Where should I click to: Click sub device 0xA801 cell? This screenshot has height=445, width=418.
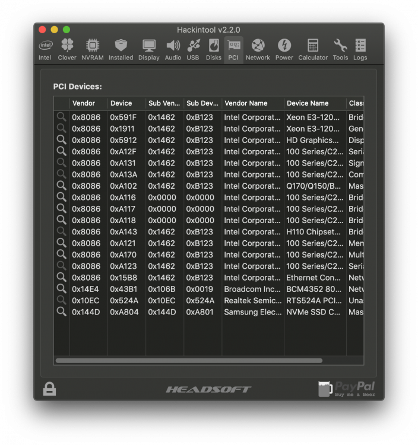[x=199, y=312]
